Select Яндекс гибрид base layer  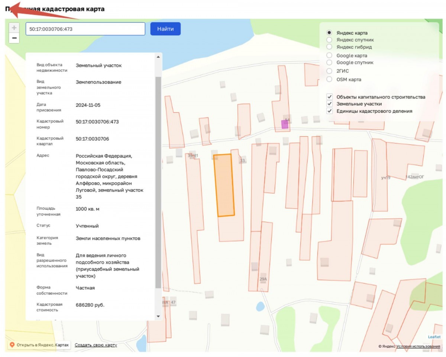click(x=329, y=47)
